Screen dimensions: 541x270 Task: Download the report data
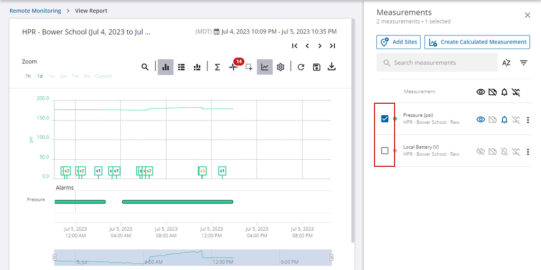(x=332, y=67)
